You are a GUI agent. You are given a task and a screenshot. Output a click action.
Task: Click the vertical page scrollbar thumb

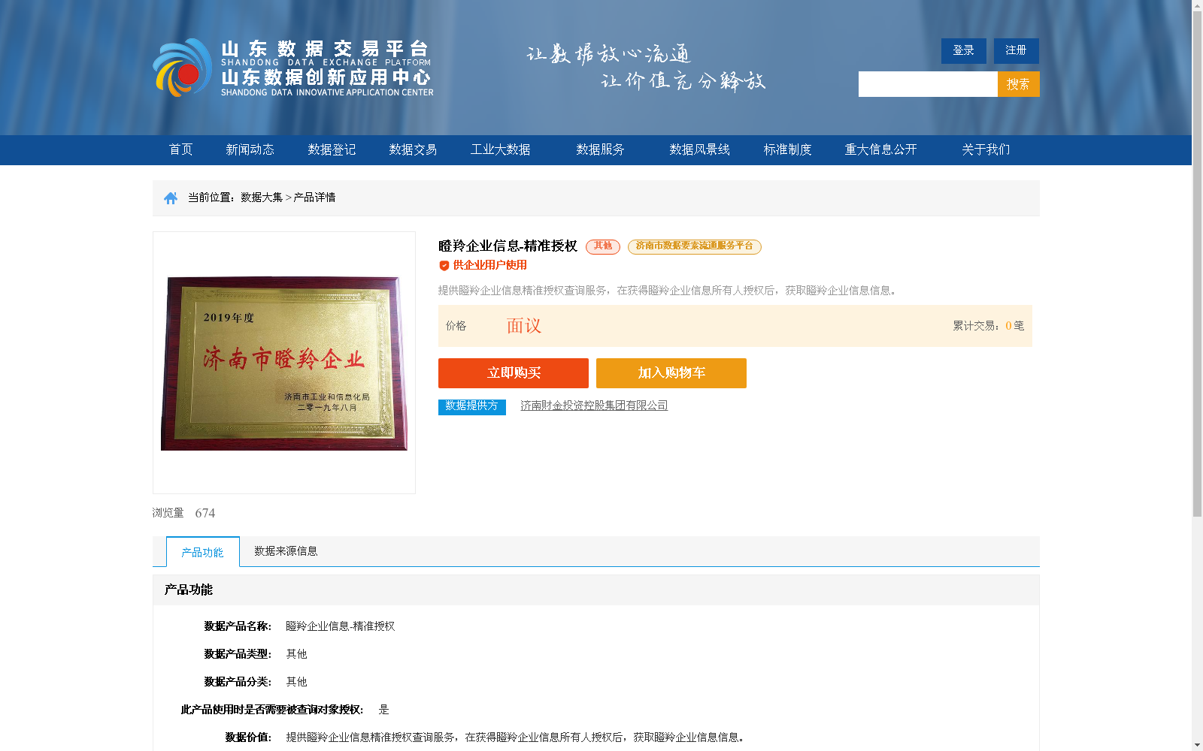click(1197, 264)
